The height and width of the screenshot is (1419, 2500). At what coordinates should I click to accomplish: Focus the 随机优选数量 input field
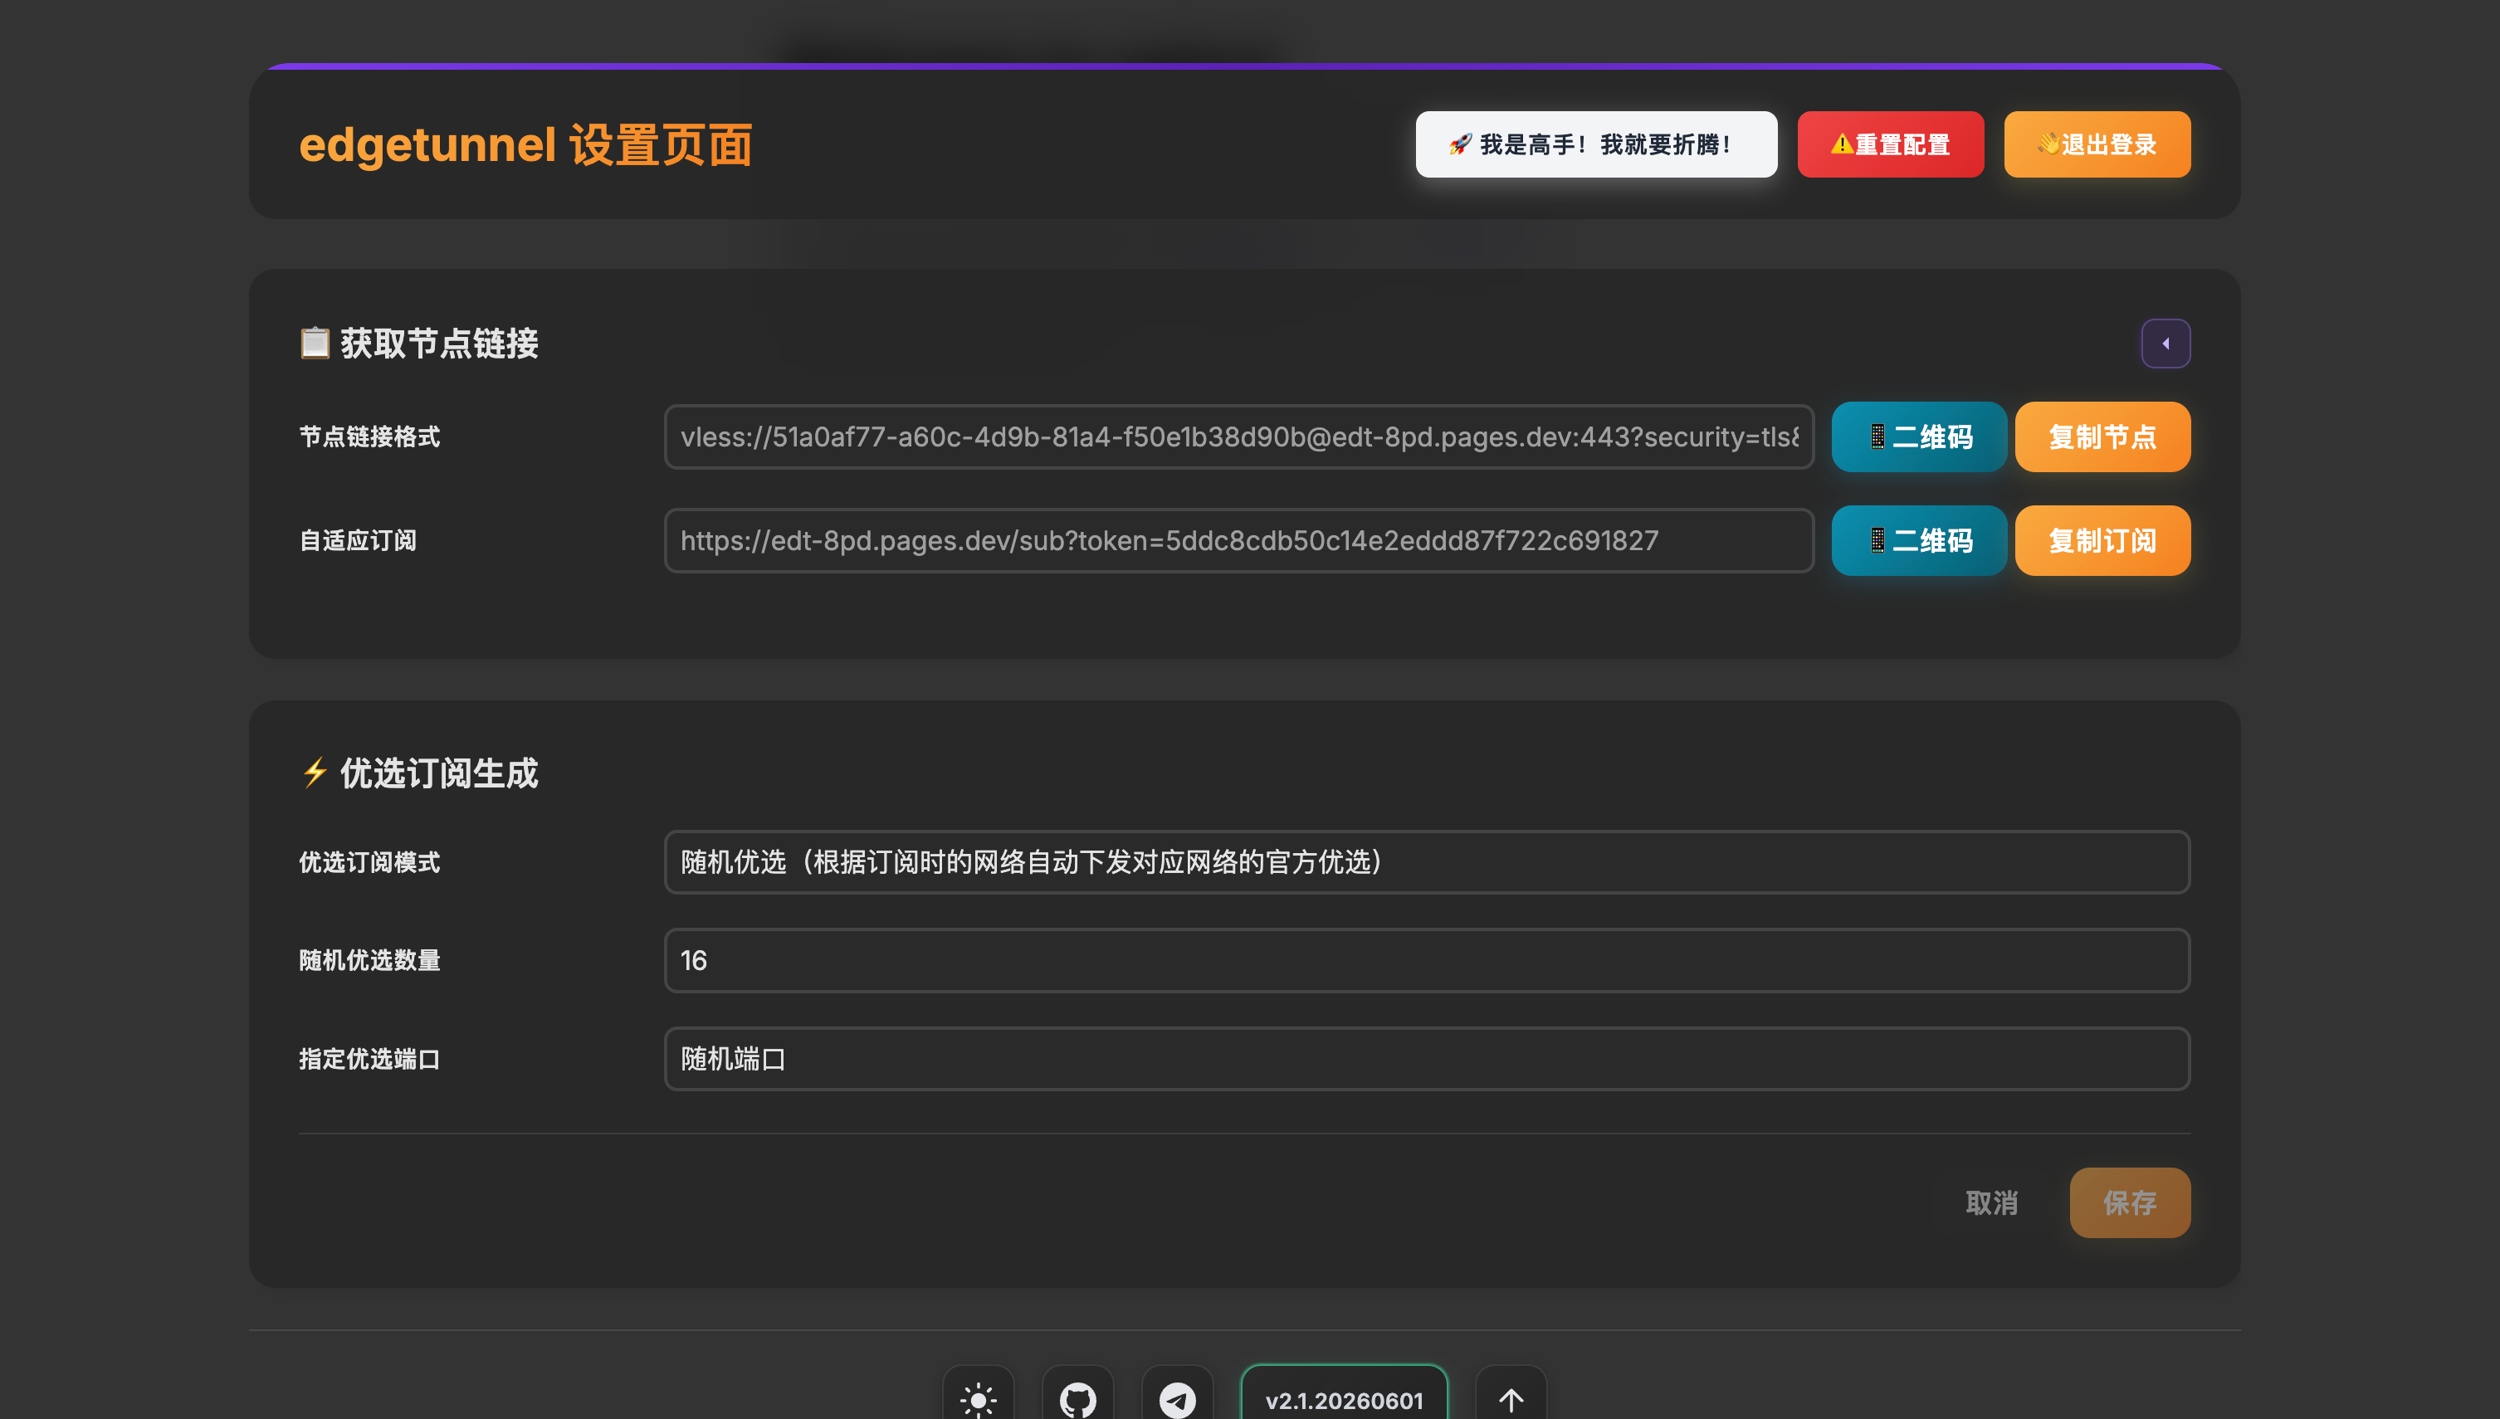point(1427,960)
